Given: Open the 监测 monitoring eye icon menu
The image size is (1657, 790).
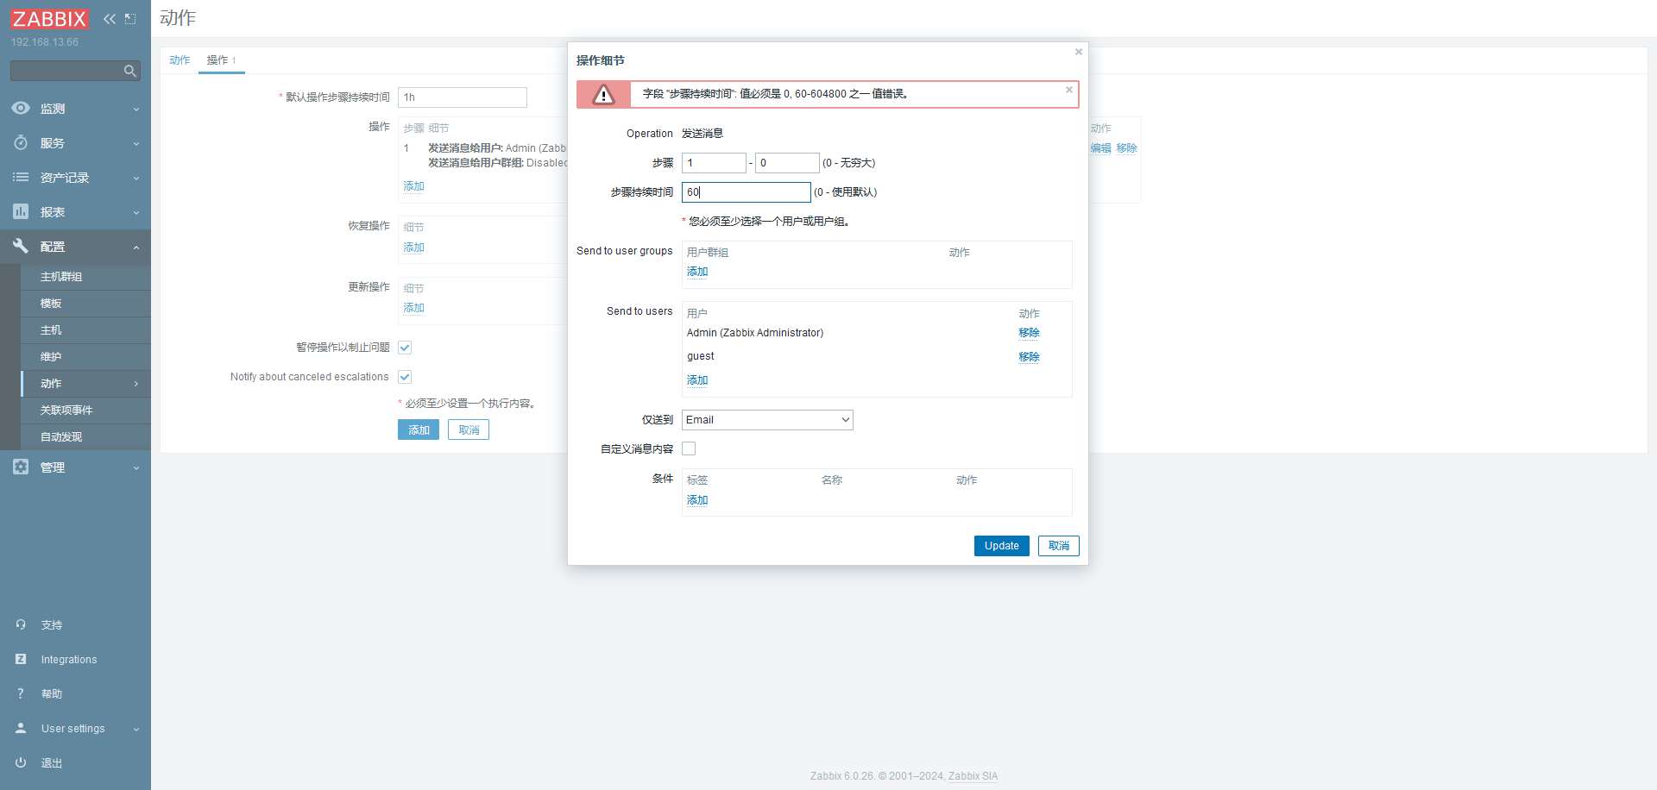Looking at the screenshot, I should click(x=21, y=109).
